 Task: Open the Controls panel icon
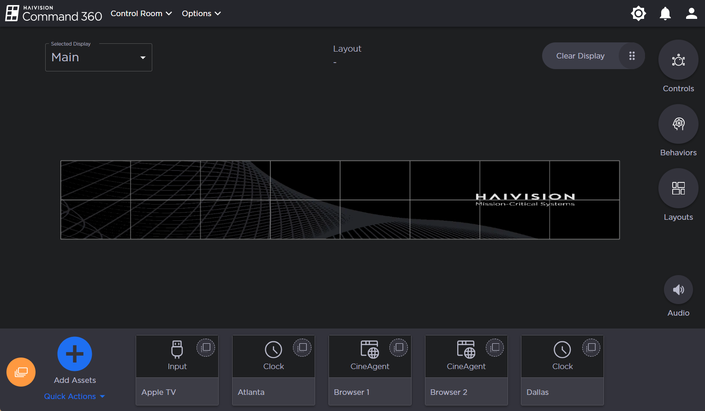point(678,60)
